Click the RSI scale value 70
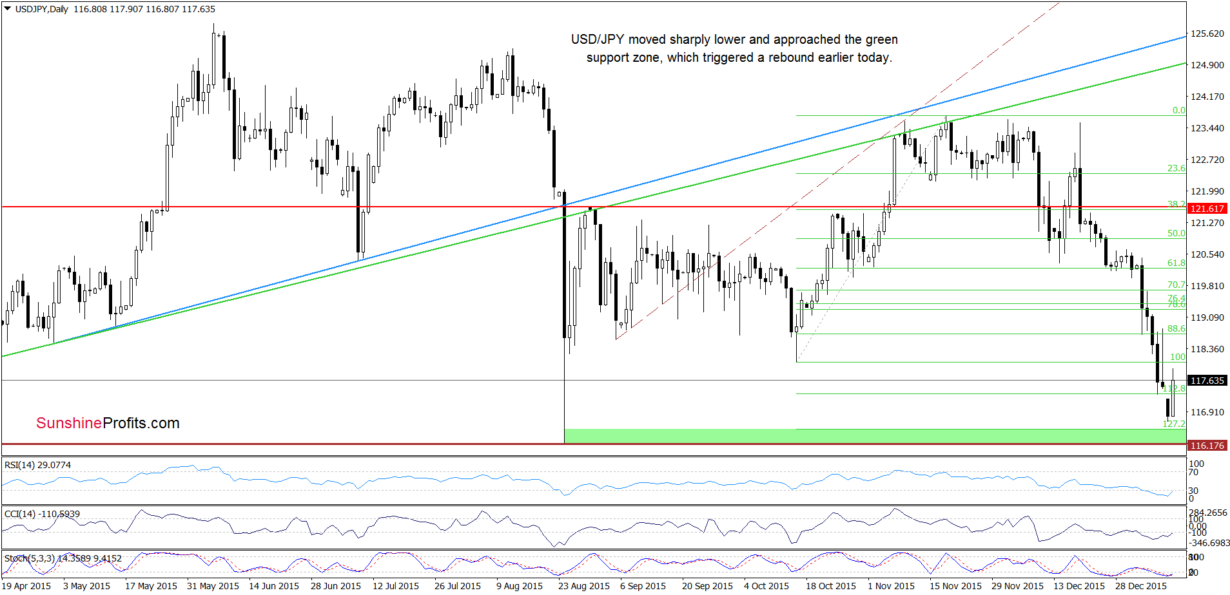Viewport: 1230px width, 595px height. tap(1194, 472)
